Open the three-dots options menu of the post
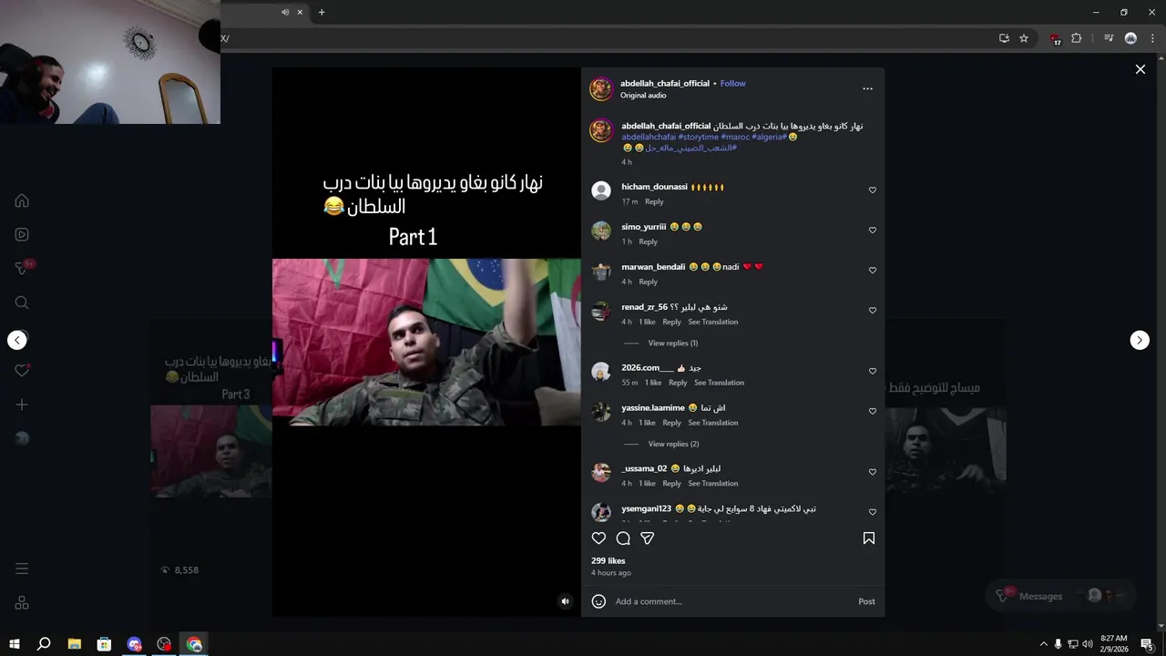 [x=867, y=88]
